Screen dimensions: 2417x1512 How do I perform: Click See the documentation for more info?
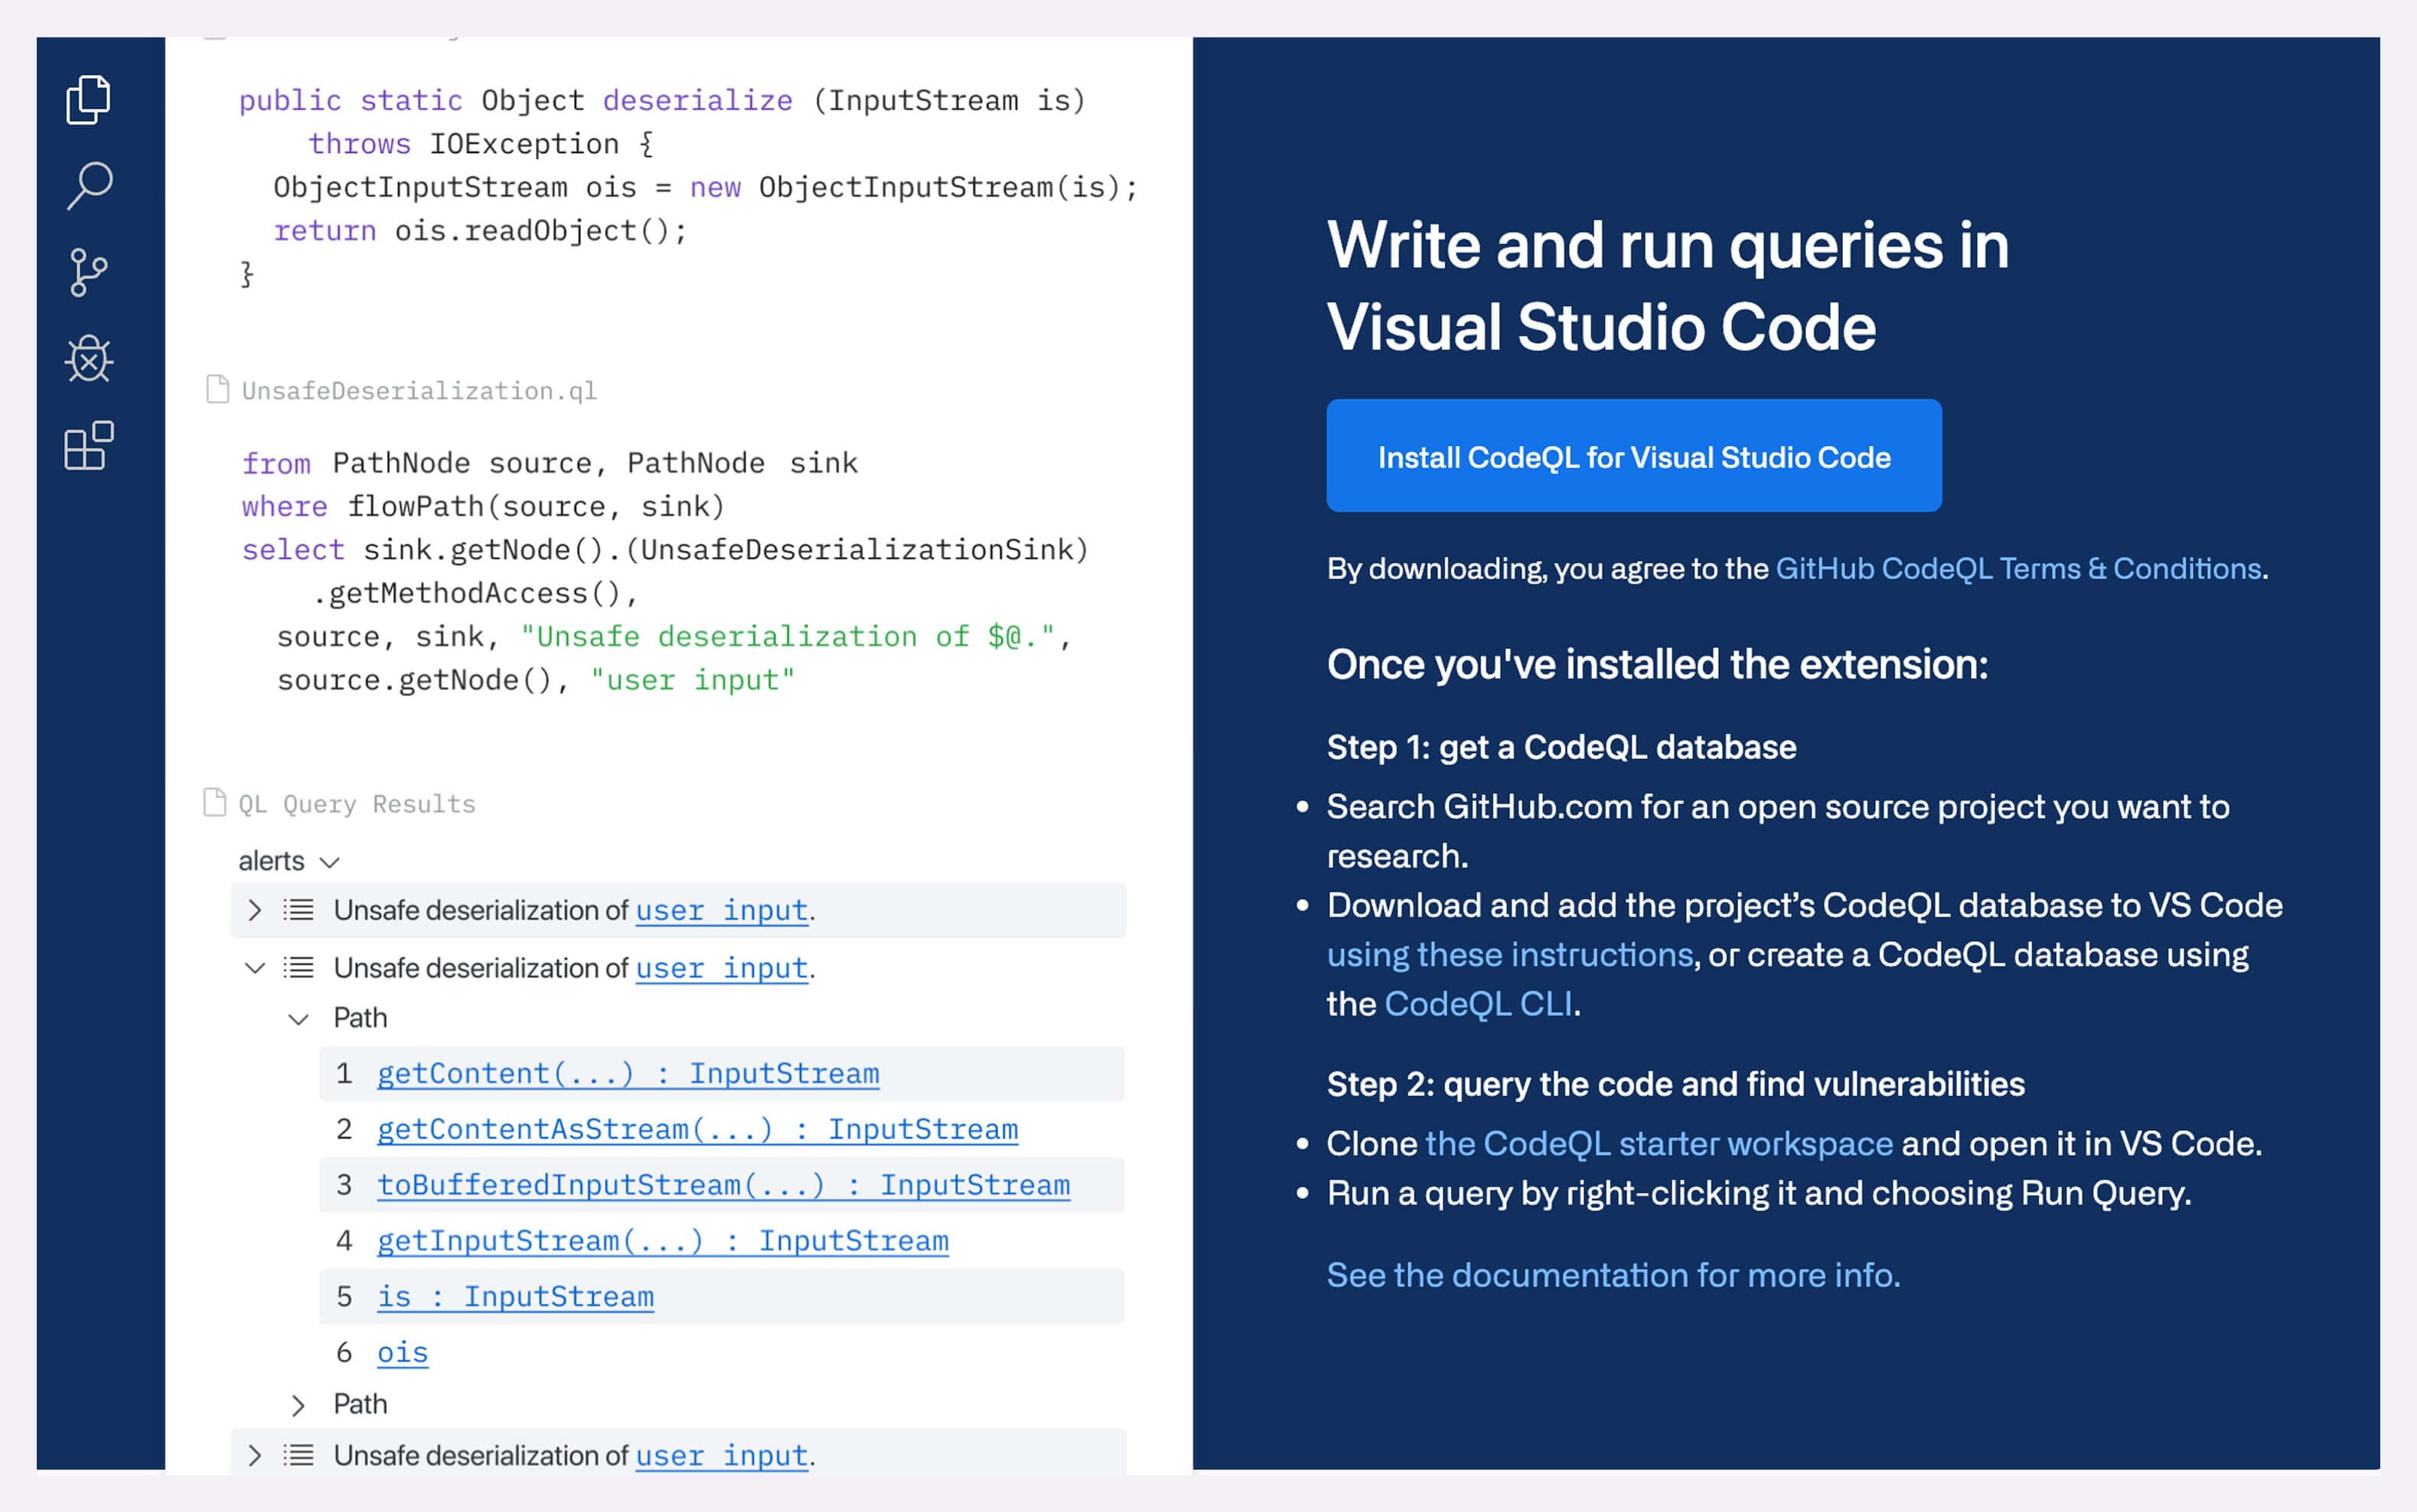click(1613, 1275)
